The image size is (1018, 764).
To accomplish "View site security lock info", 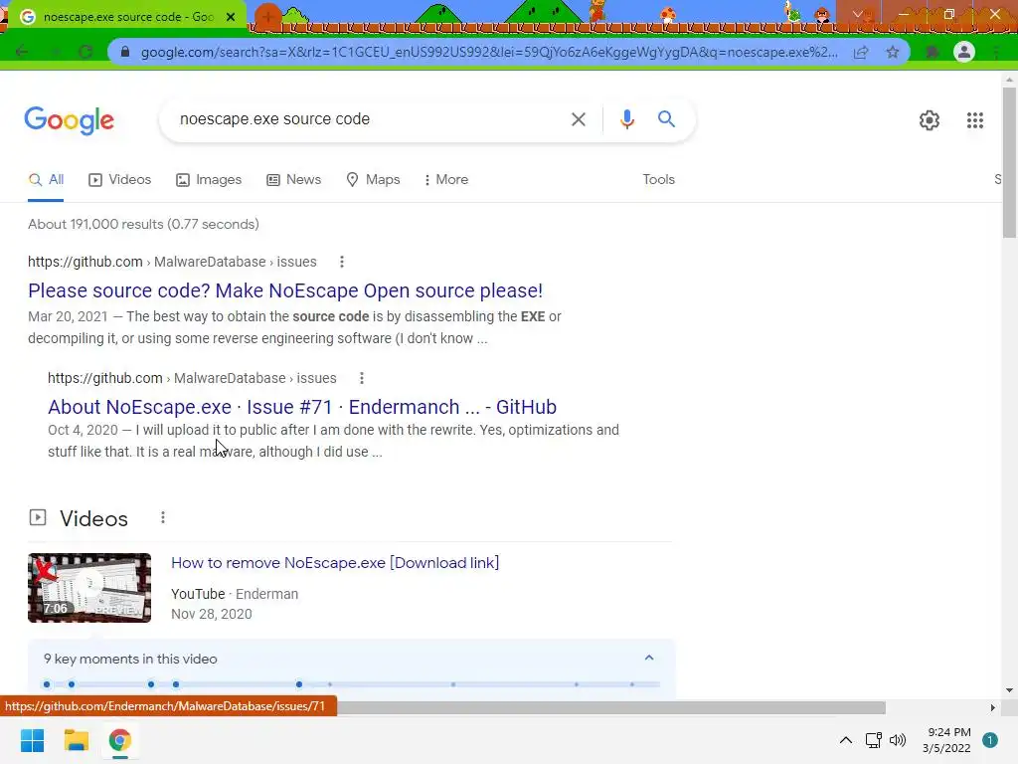I will (125, 52).
